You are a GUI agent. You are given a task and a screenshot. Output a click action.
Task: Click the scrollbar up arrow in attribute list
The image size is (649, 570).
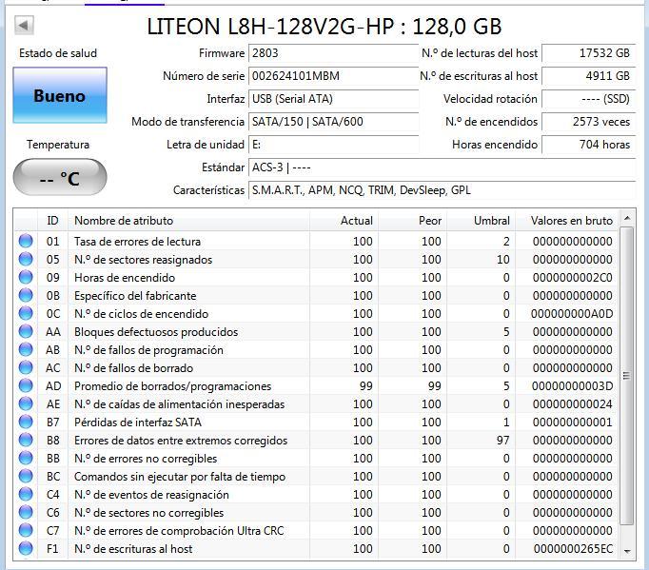click(627, 218)
